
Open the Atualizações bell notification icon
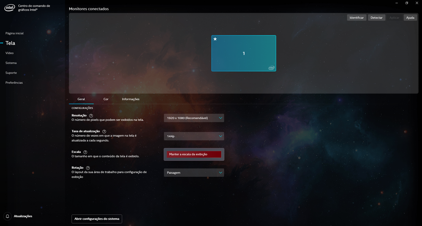[8, 216]
